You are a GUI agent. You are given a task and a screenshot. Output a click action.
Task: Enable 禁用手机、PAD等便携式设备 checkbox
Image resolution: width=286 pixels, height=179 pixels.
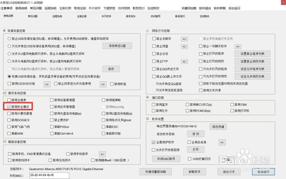[x=10, y=154]
